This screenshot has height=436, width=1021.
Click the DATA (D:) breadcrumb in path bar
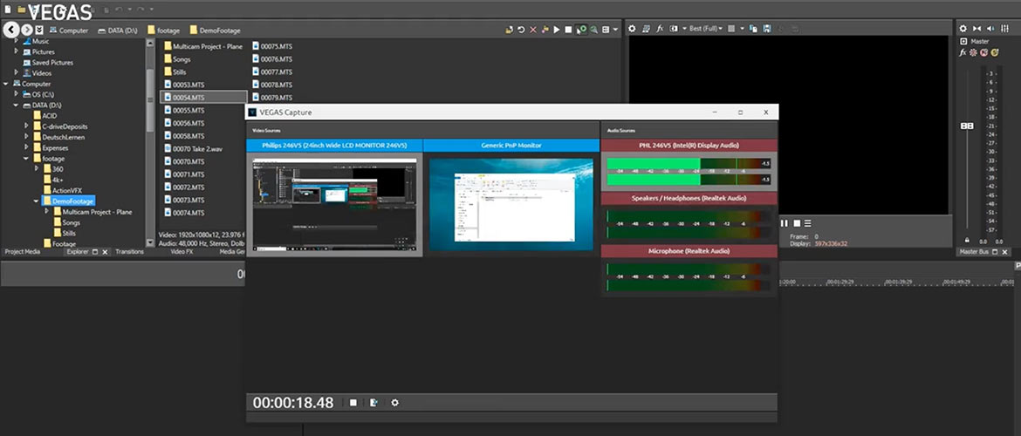(117, 30)
